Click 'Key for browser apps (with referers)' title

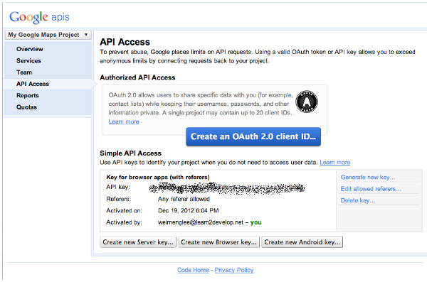click(158, 177)
